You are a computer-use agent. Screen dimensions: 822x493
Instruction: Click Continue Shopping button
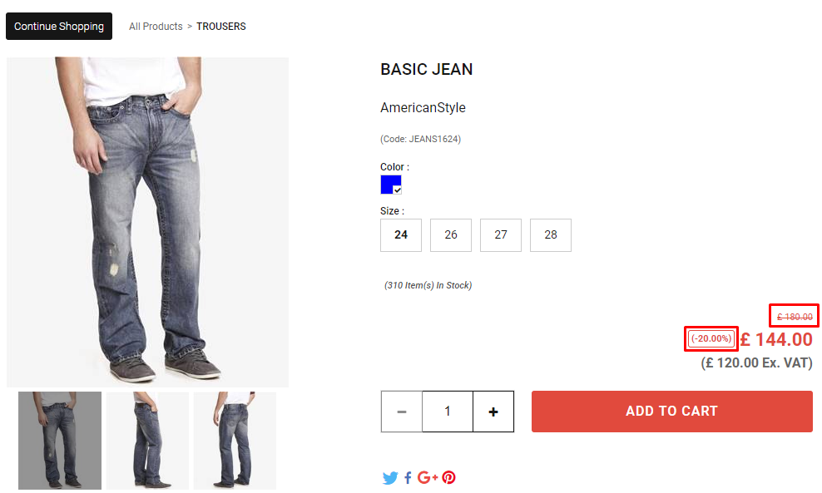click(x=59, y=27)
